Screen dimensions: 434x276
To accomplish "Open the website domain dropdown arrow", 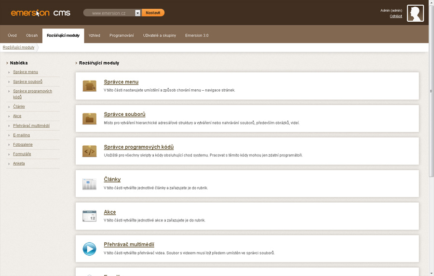I will point(138,13).
